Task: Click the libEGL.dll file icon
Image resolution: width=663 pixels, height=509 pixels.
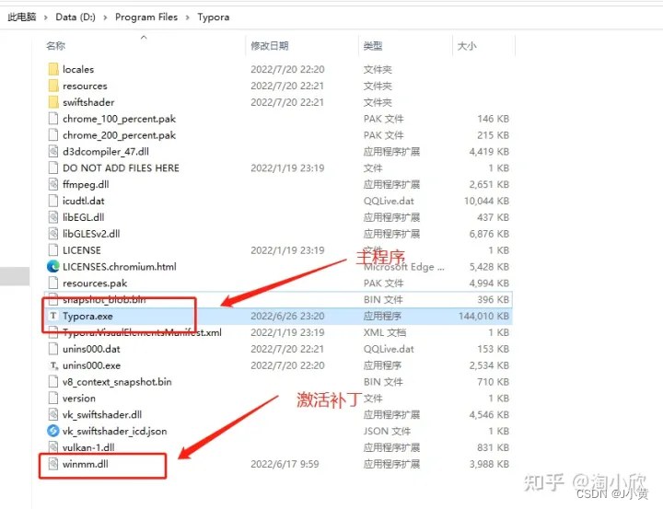Action: [x=53, y=217]
